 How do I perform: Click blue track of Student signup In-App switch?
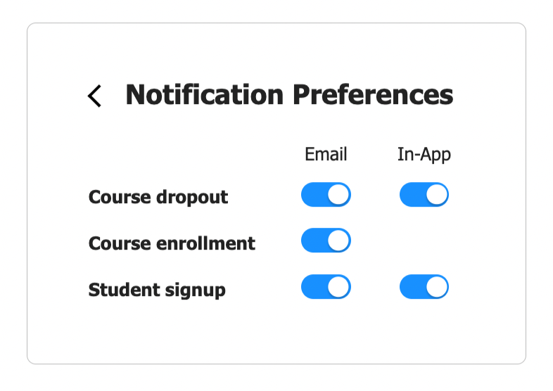click(x=412, y=287)
